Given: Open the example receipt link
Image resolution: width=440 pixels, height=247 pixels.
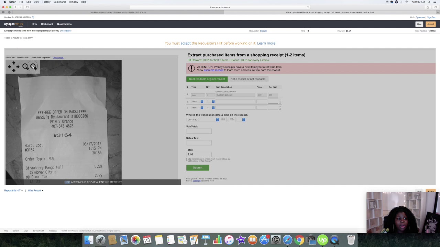Looking at the screenshot, I should point(213,70).
